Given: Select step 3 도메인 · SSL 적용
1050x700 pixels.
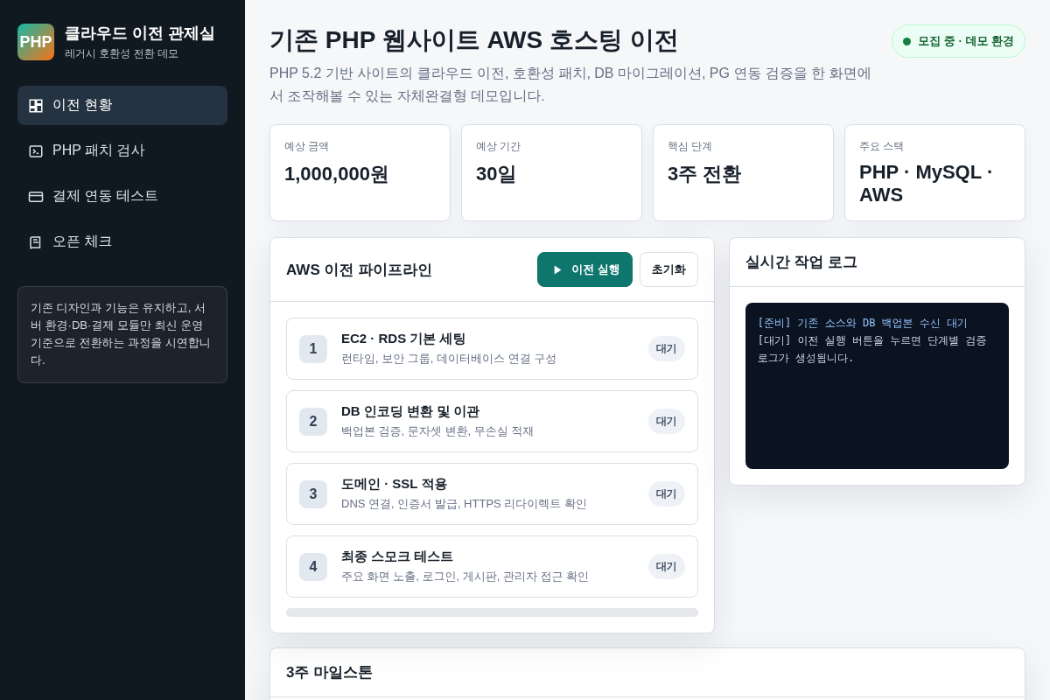Looking at the screenshot, I should [492, 493].
